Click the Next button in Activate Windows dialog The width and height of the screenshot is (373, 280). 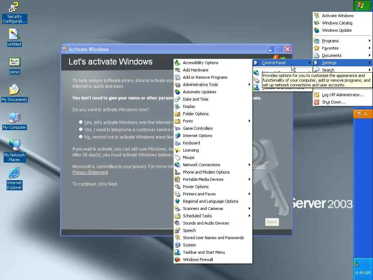pyautogui.click(x=272, y=222)
